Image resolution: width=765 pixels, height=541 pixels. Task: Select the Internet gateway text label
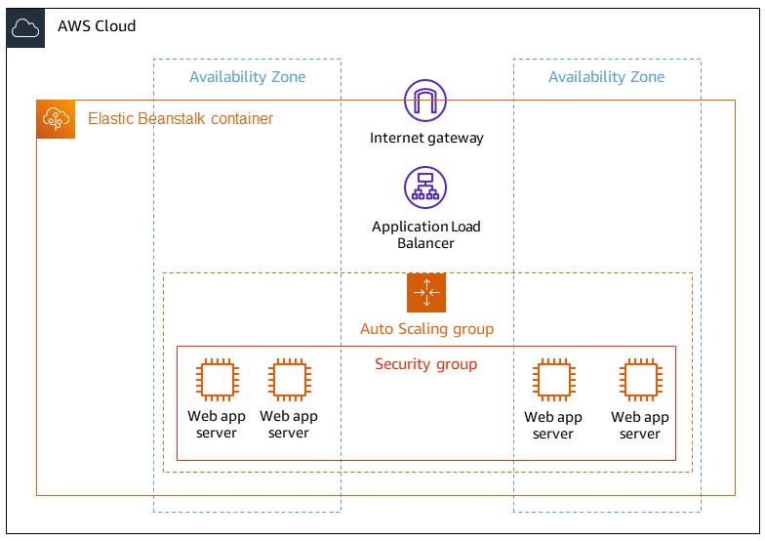(x=426, y=139)
